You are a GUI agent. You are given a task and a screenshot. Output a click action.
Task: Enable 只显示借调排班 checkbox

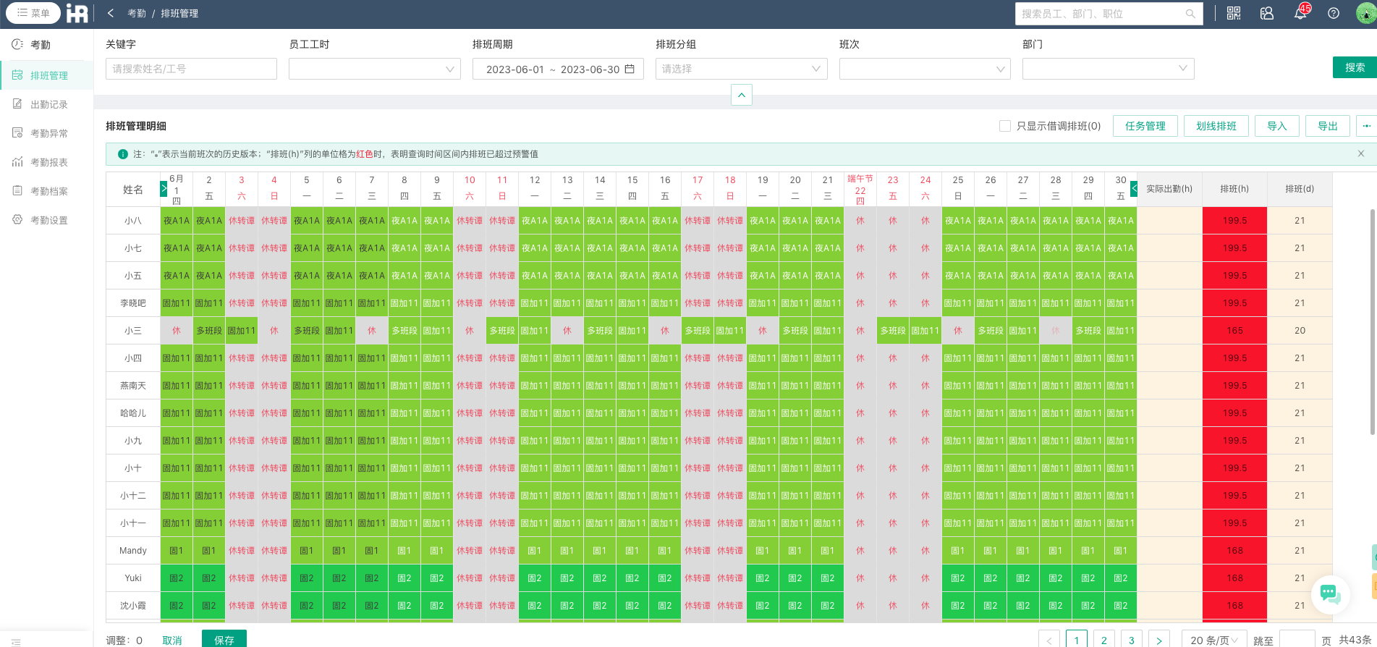tap(1004, 126)
